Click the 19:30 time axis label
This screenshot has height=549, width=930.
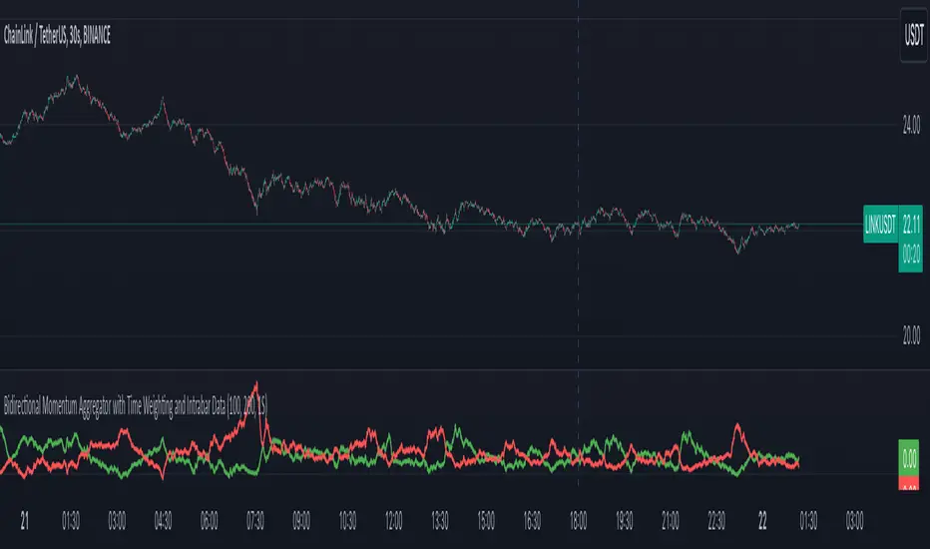624,521
